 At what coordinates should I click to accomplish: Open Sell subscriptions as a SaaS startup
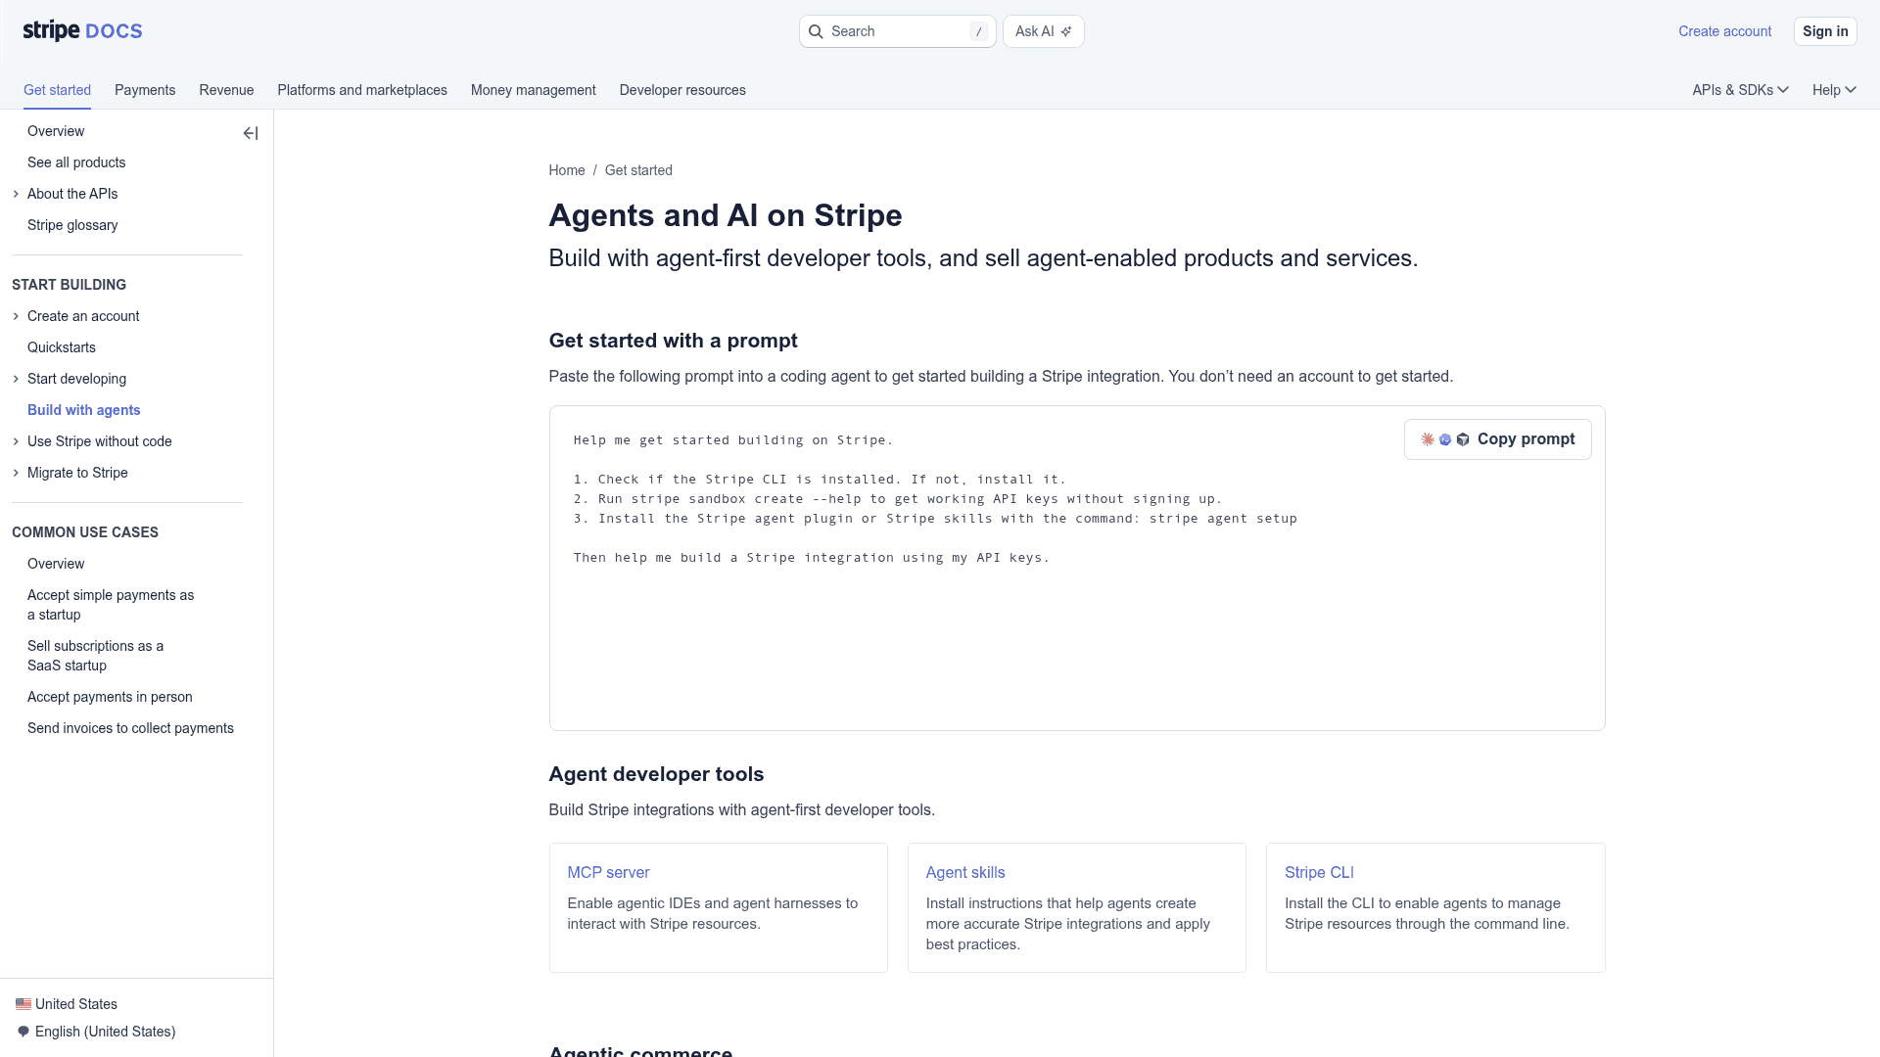point(95,656)
